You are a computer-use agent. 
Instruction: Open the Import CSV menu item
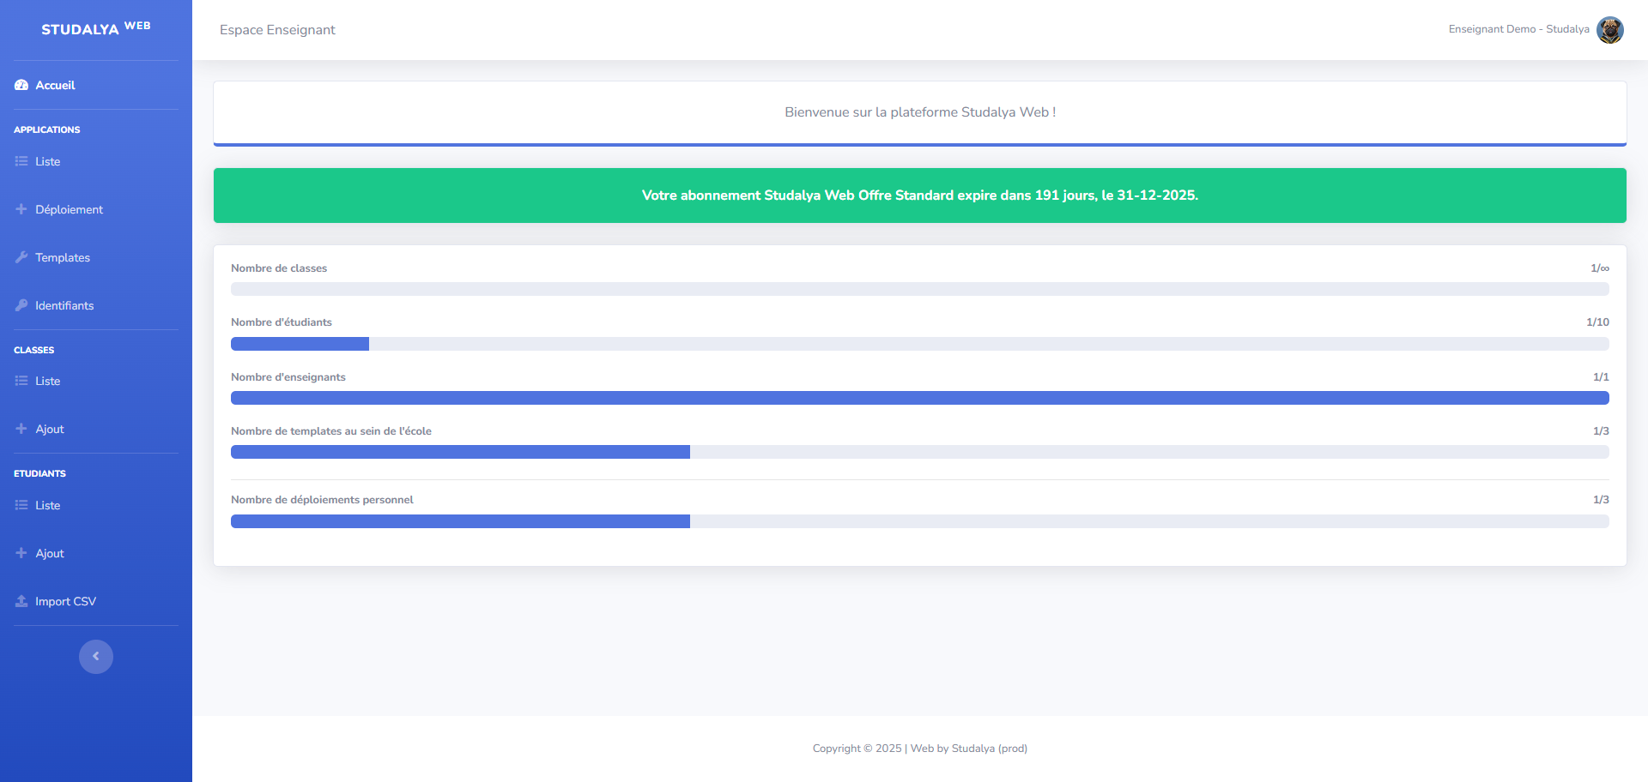point(96,601)
